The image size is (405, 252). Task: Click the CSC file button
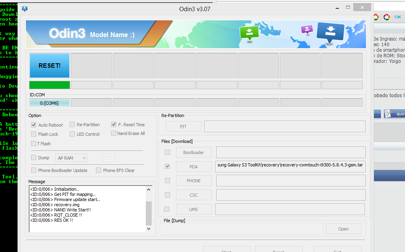pos(194,195)
